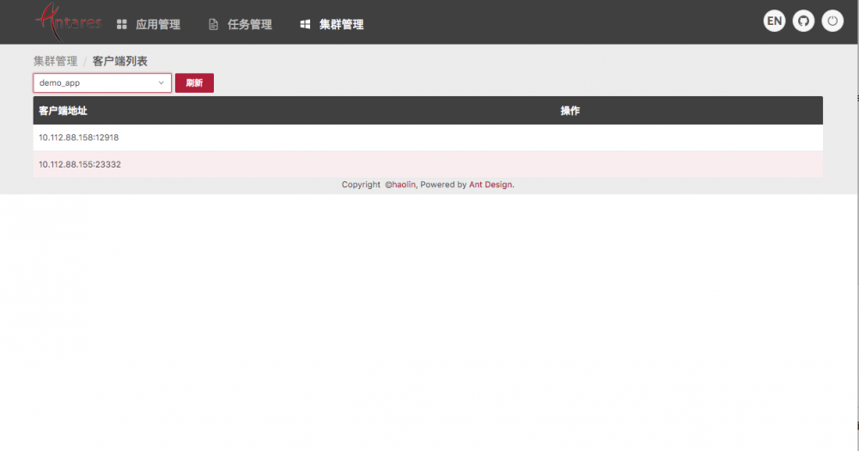Click the 任务管理 document icon

click(213, 24)
